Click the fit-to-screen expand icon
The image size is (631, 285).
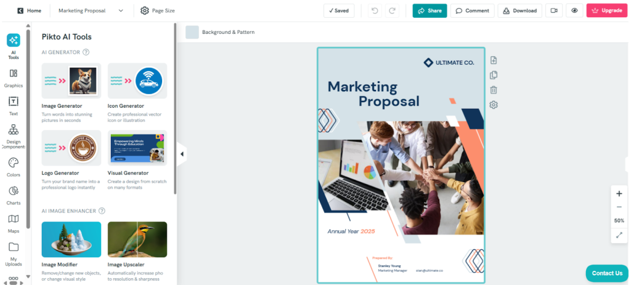619,235
